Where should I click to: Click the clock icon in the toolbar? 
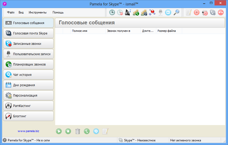pos(112,12)
